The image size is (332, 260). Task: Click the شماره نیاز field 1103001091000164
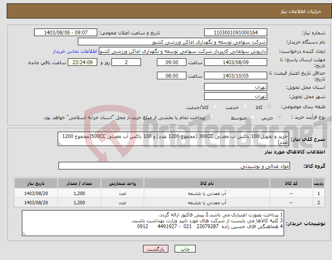[236, 33]
